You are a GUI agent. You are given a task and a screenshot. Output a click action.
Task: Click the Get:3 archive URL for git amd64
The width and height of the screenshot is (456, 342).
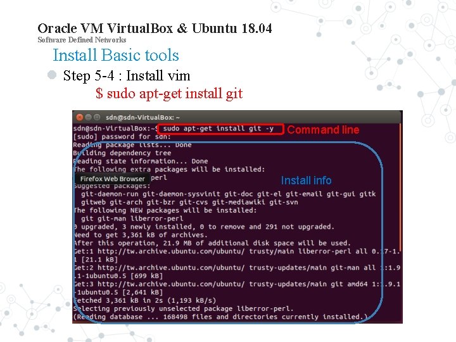point(171,284)
